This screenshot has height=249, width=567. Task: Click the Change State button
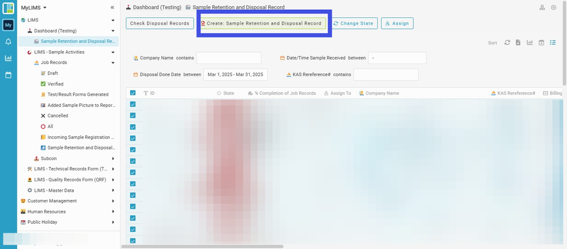353,23
